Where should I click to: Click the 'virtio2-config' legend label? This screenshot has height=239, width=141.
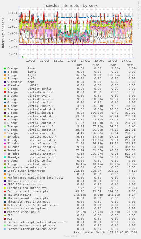[40, 161]
